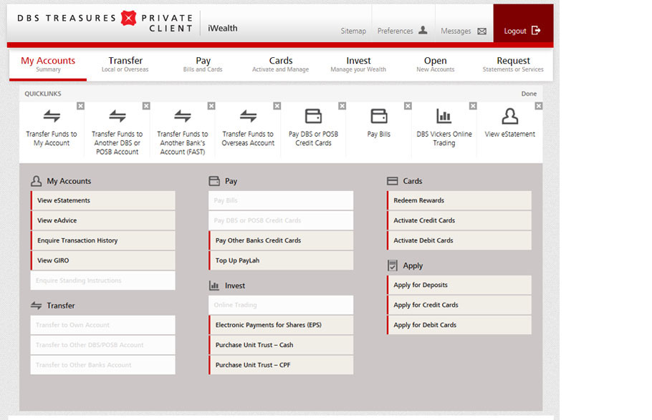Click the iWealth title text
652x420 pixels.
pyautogui.click(x=222, y=28)
